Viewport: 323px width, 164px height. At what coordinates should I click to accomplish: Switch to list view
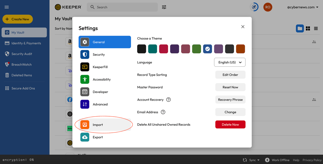pyautogui.click(x=316, y=28)
